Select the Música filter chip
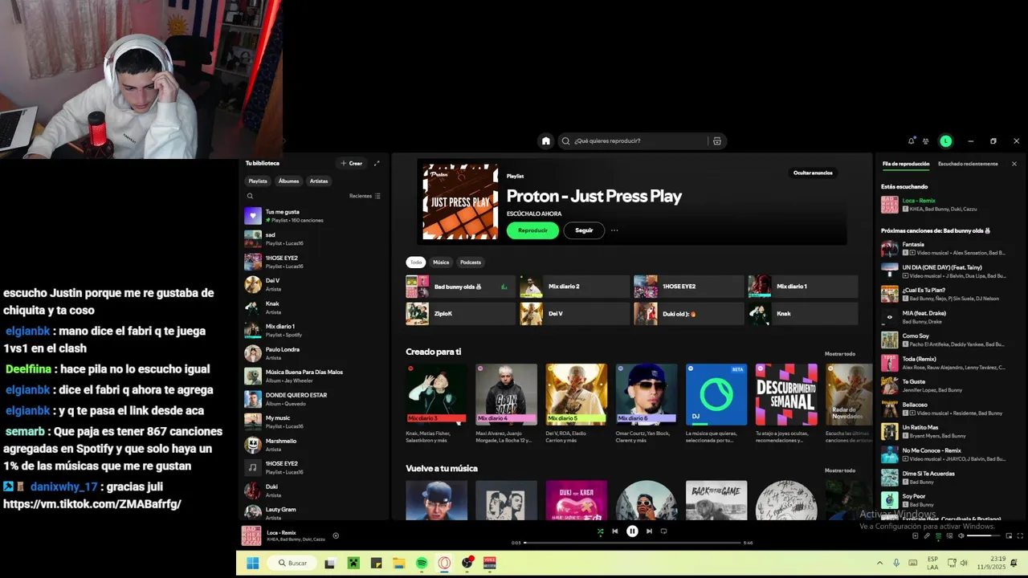 click(441, 263)
